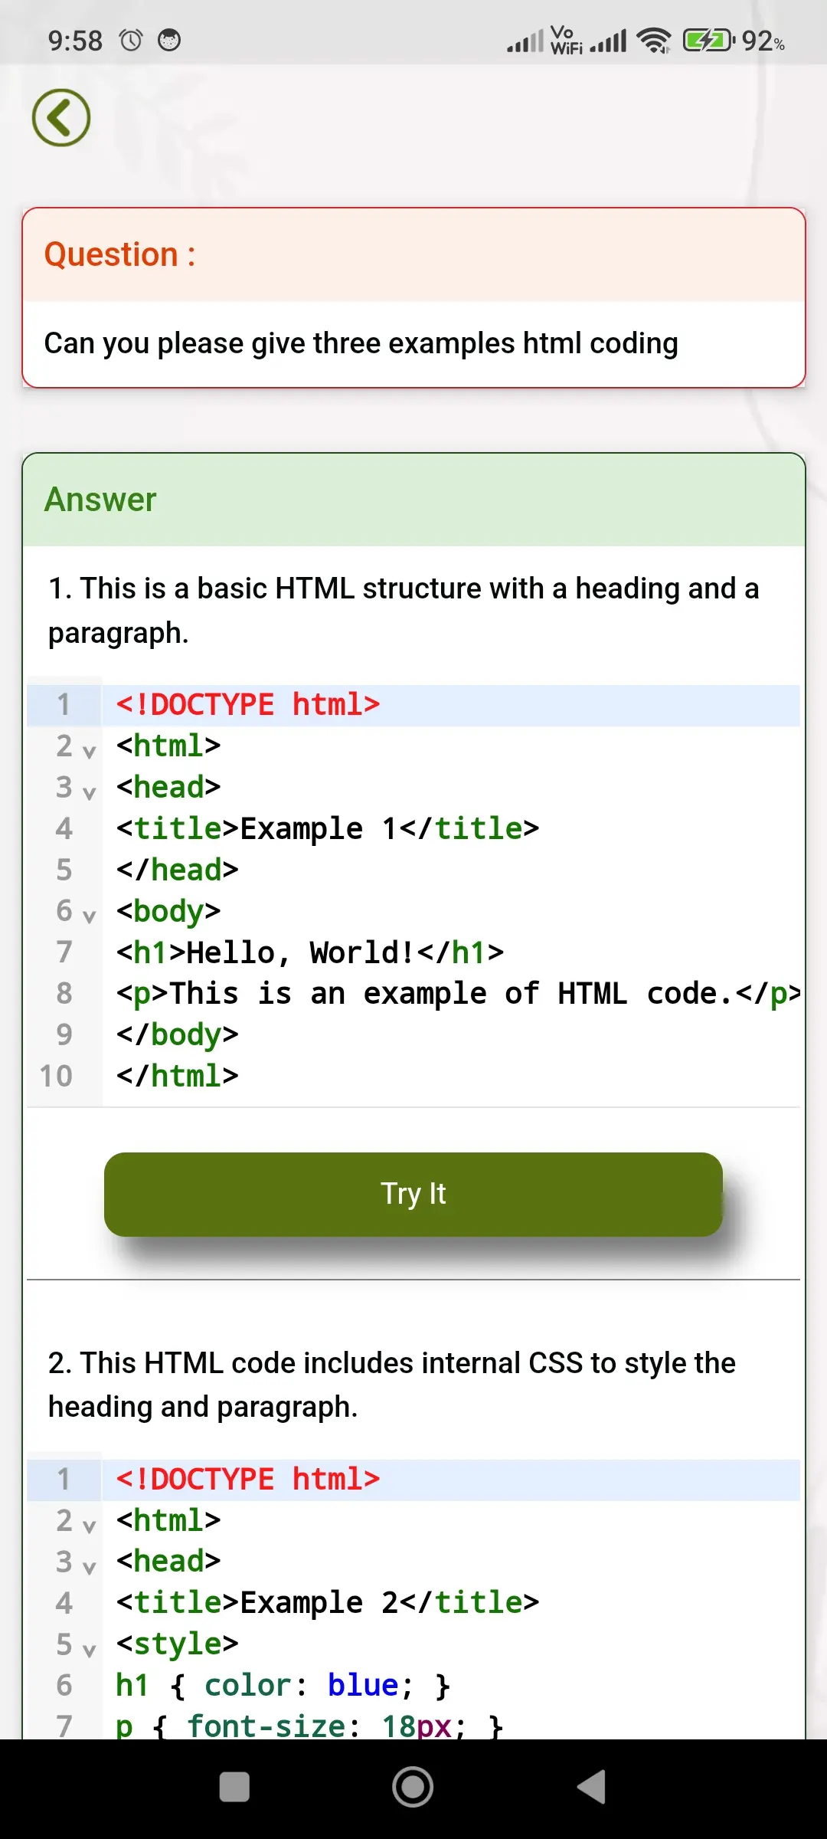Tap the circular home navigation button
Image resolution: width=827 pixels, height=1839 pixels.
click(413, 1787)
